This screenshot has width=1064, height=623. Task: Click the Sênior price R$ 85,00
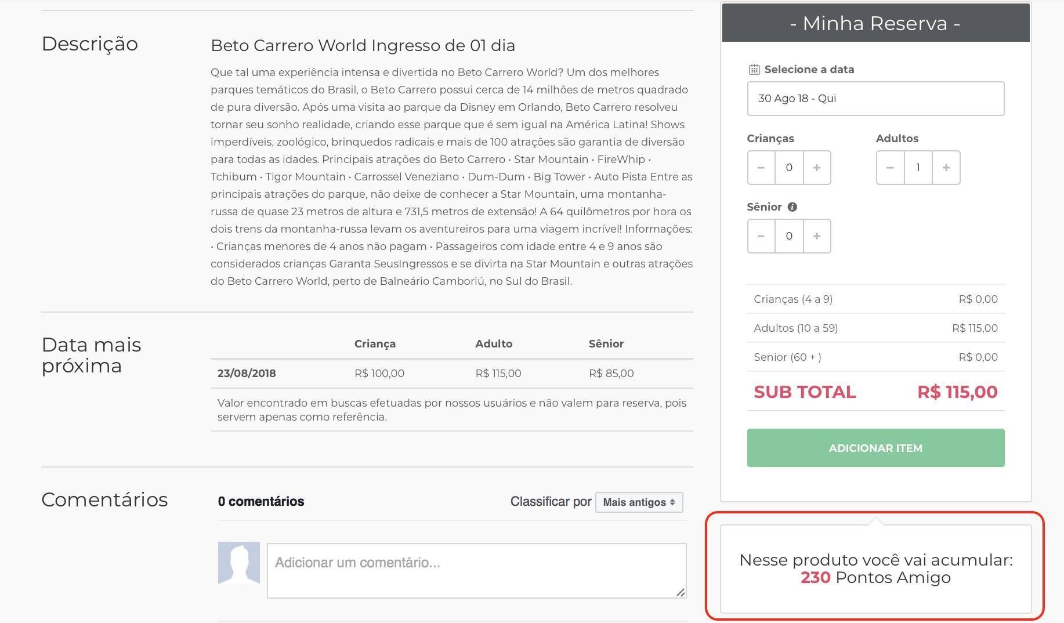tap(611, 374)
